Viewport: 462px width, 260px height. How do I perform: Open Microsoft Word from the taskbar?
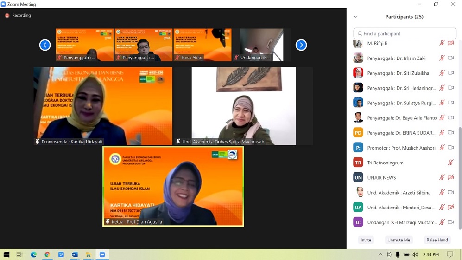coord(75,254)
